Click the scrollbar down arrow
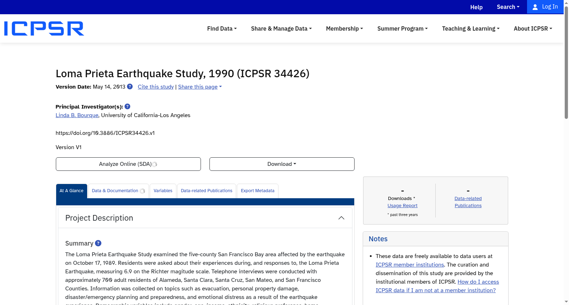 [566, 302]
